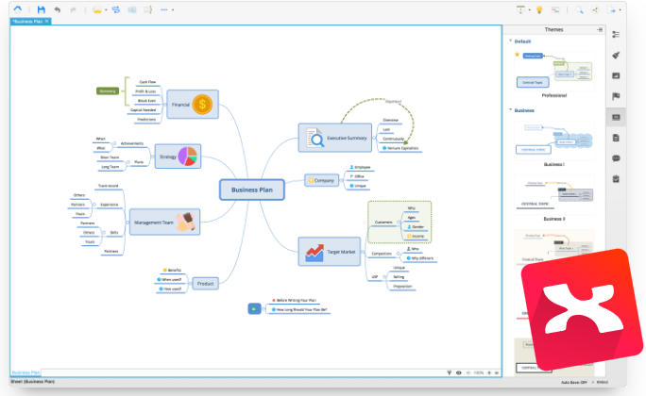The width and height of the screenshot is (646, 396).
Task: Toggle the star on the Default theme
Action: click(x=517, y=55)
